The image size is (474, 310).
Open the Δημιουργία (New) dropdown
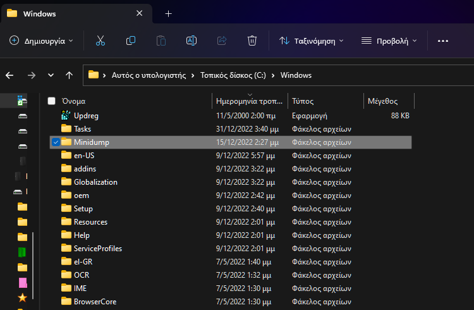coord(42,40)
